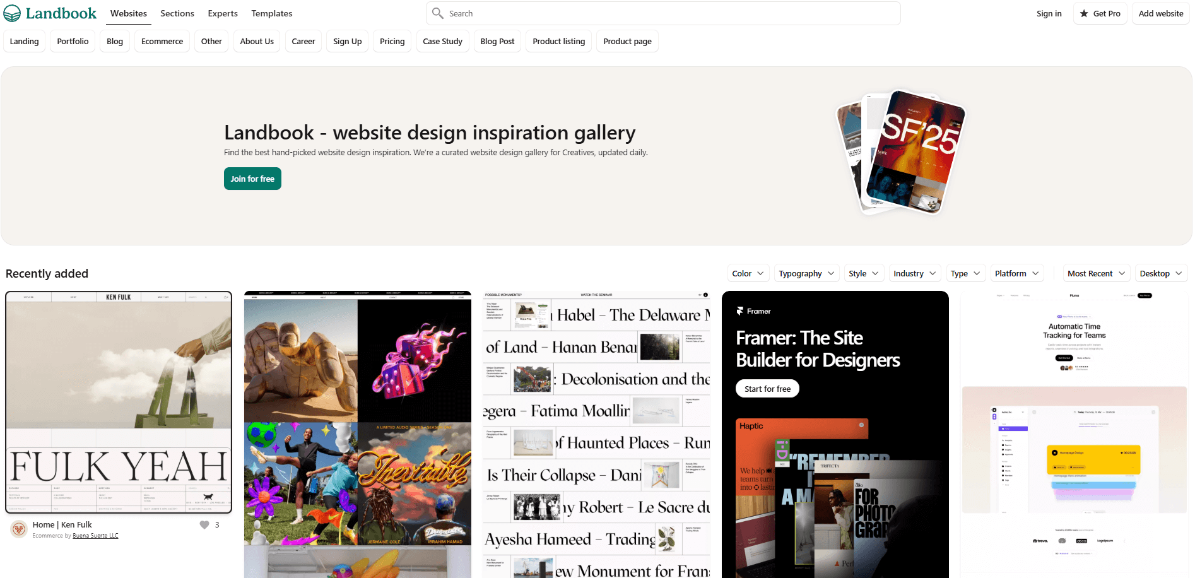Select the Case Study category tab
This screenshot has width=1195, height=578.
(442, 41)
